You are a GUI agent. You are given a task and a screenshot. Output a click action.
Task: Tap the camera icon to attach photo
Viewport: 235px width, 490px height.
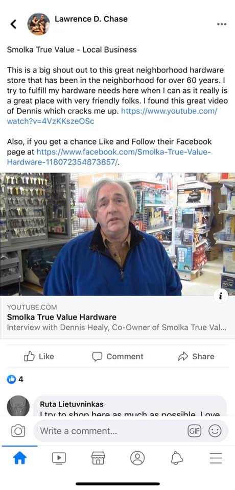click(18, 431)
